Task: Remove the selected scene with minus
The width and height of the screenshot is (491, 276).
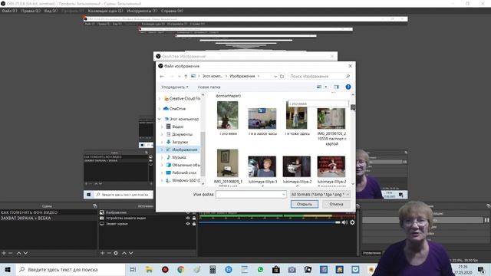Action: click(x=11, y=253)
